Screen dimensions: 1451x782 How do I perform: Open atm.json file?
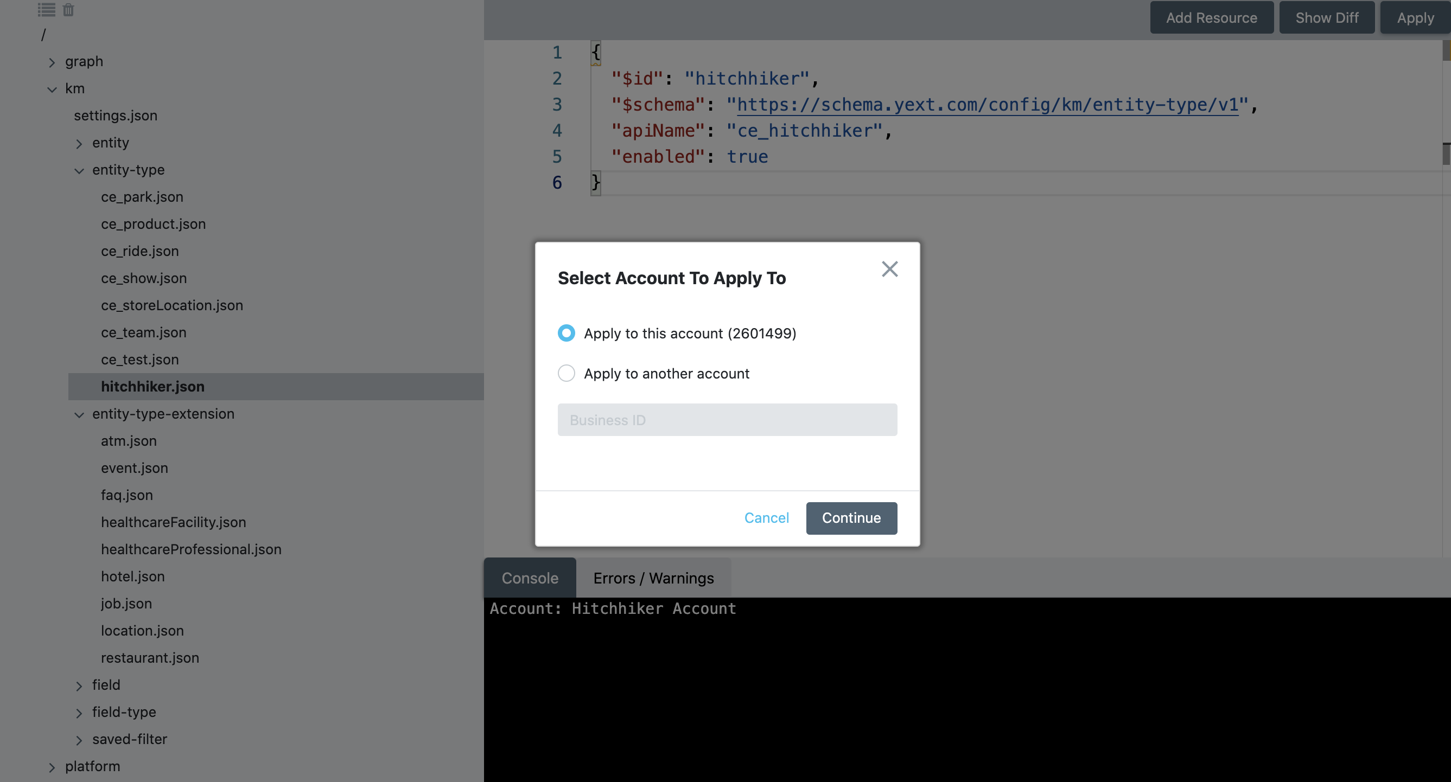tap(129, 441)
